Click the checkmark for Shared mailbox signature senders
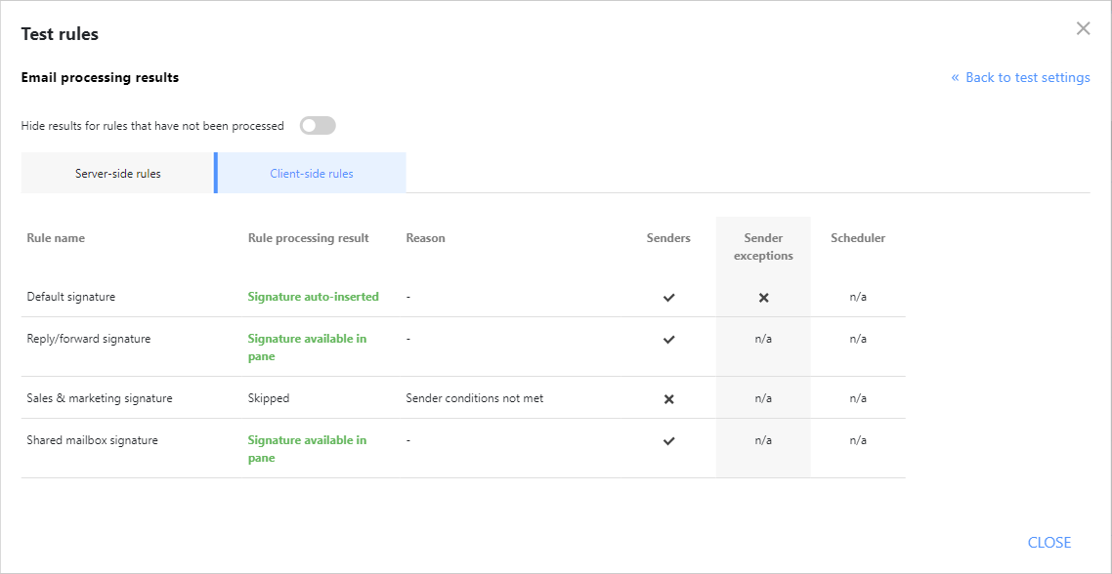This screenshot has height=574, width=1112. coord(668,440)
